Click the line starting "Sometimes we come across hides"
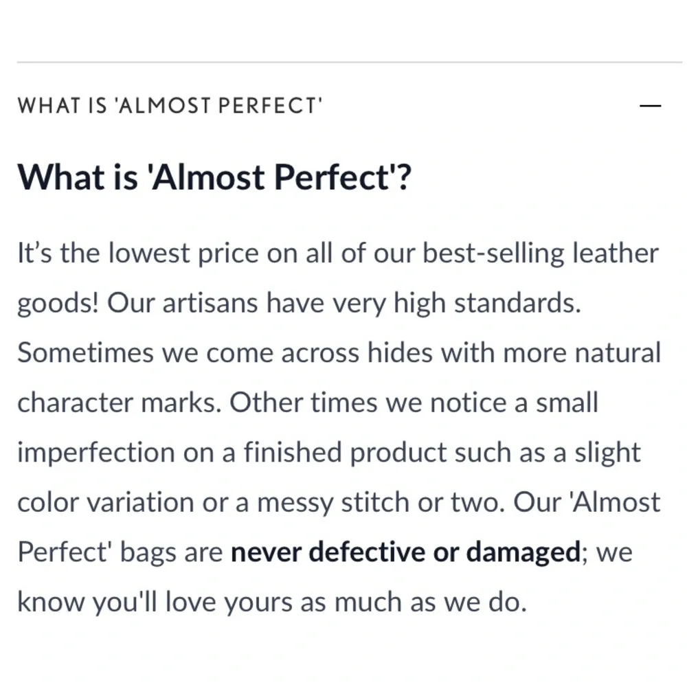 pos(339,352)
